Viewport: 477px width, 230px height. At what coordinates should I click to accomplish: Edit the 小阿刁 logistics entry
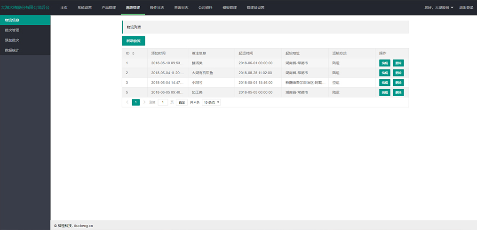385,83
